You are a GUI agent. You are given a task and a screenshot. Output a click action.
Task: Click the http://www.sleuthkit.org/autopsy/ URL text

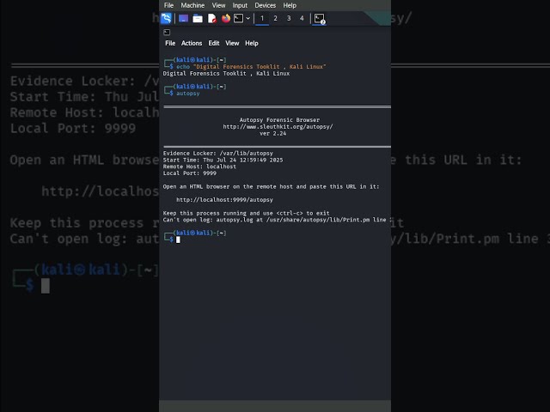click(x=278, y=126)
